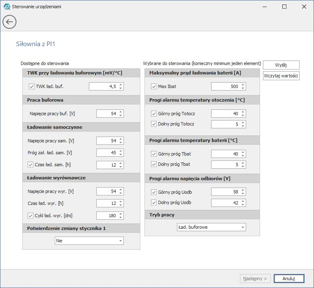Toggle the Dolny próg Tbat checkbox

click(154, 164)
